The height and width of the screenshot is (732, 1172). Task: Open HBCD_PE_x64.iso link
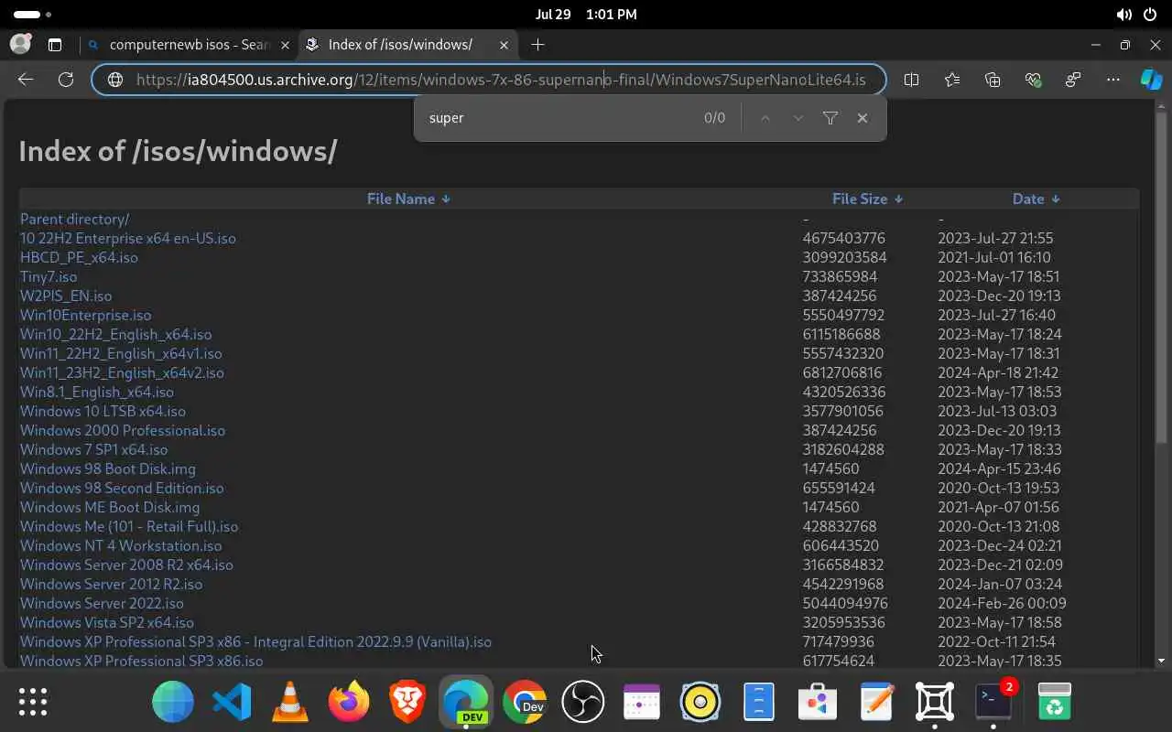pyautogui.click(x=79, y=257)
